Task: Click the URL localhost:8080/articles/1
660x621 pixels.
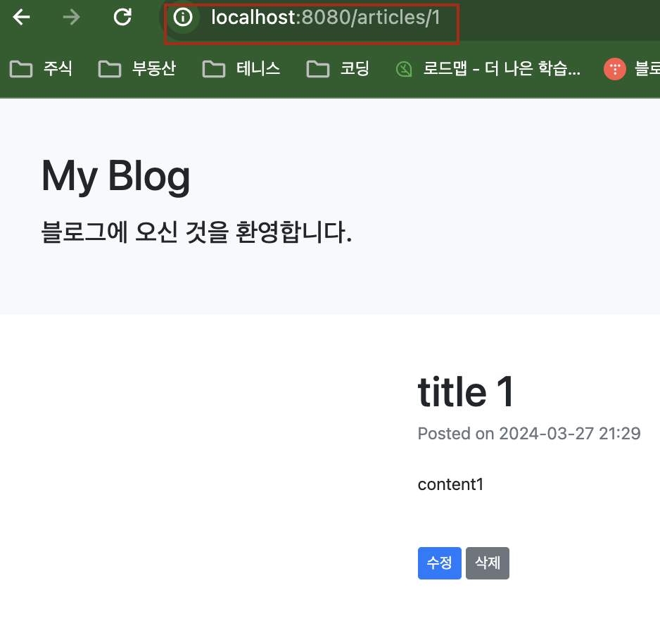Action: pos(325,18)
